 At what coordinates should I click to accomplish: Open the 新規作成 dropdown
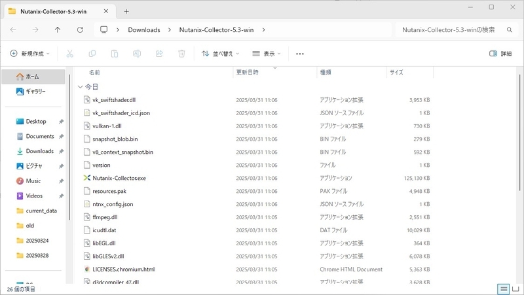coord(30,54)
